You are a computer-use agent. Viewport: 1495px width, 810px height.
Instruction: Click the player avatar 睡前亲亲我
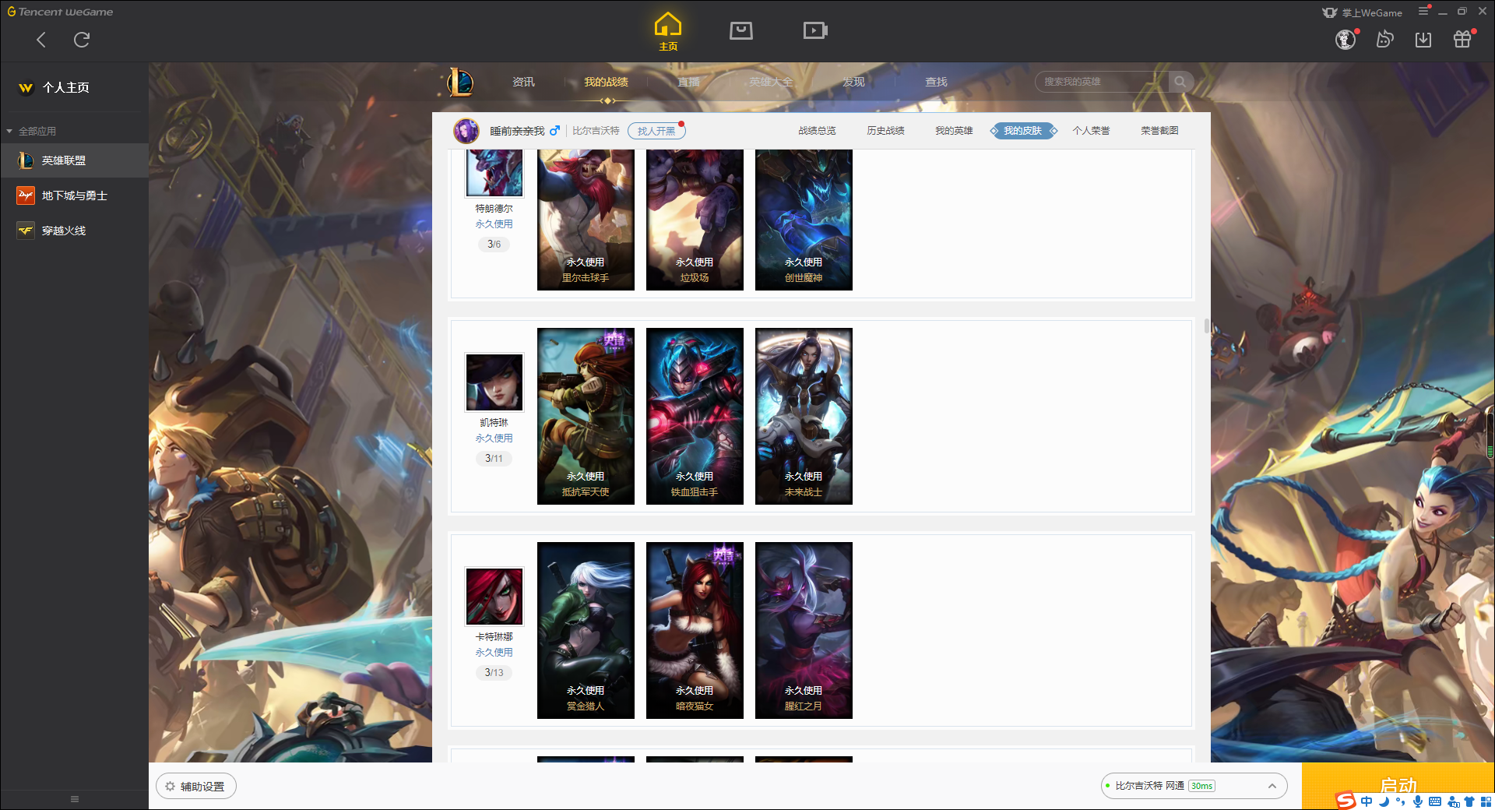click(x=466, y=131)
